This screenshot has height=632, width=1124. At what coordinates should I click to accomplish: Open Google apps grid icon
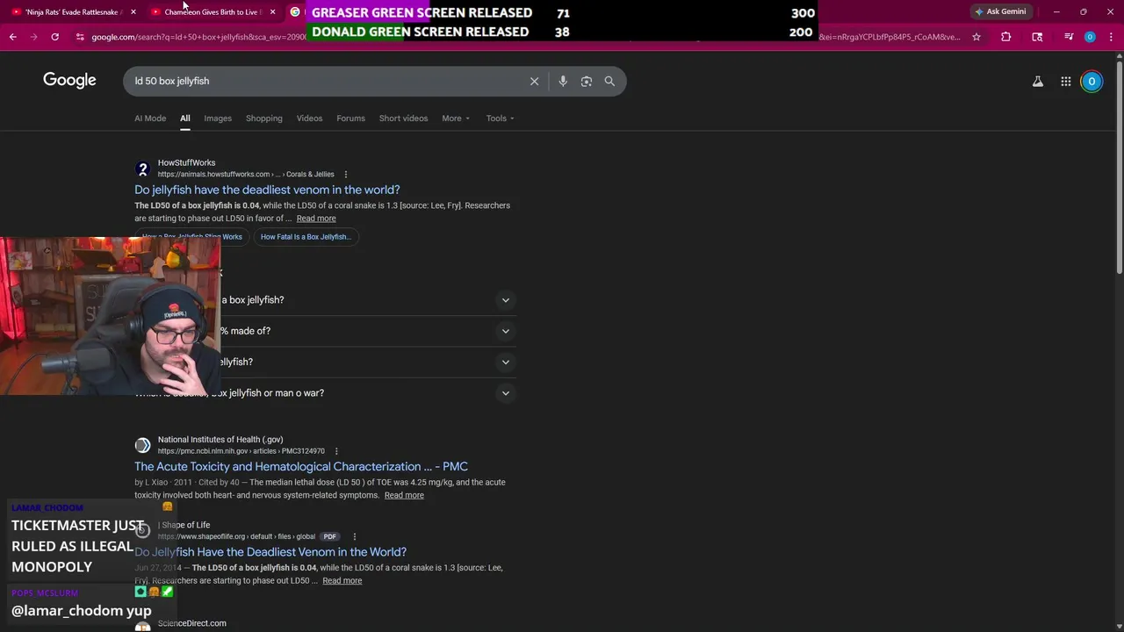click(1065, 81)
